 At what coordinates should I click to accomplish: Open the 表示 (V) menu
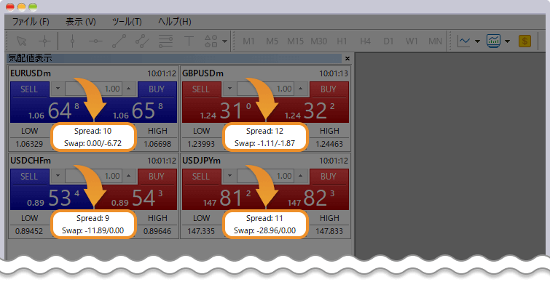(x=81, y=22)
